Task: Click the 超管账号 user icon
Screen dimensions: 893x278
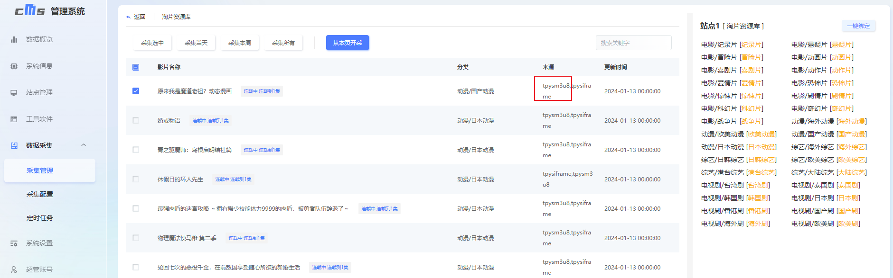Action: tap(14, 269)
